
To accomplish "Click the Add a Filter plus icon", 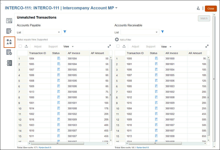I will pyautogui.click(x=117, y=40).
